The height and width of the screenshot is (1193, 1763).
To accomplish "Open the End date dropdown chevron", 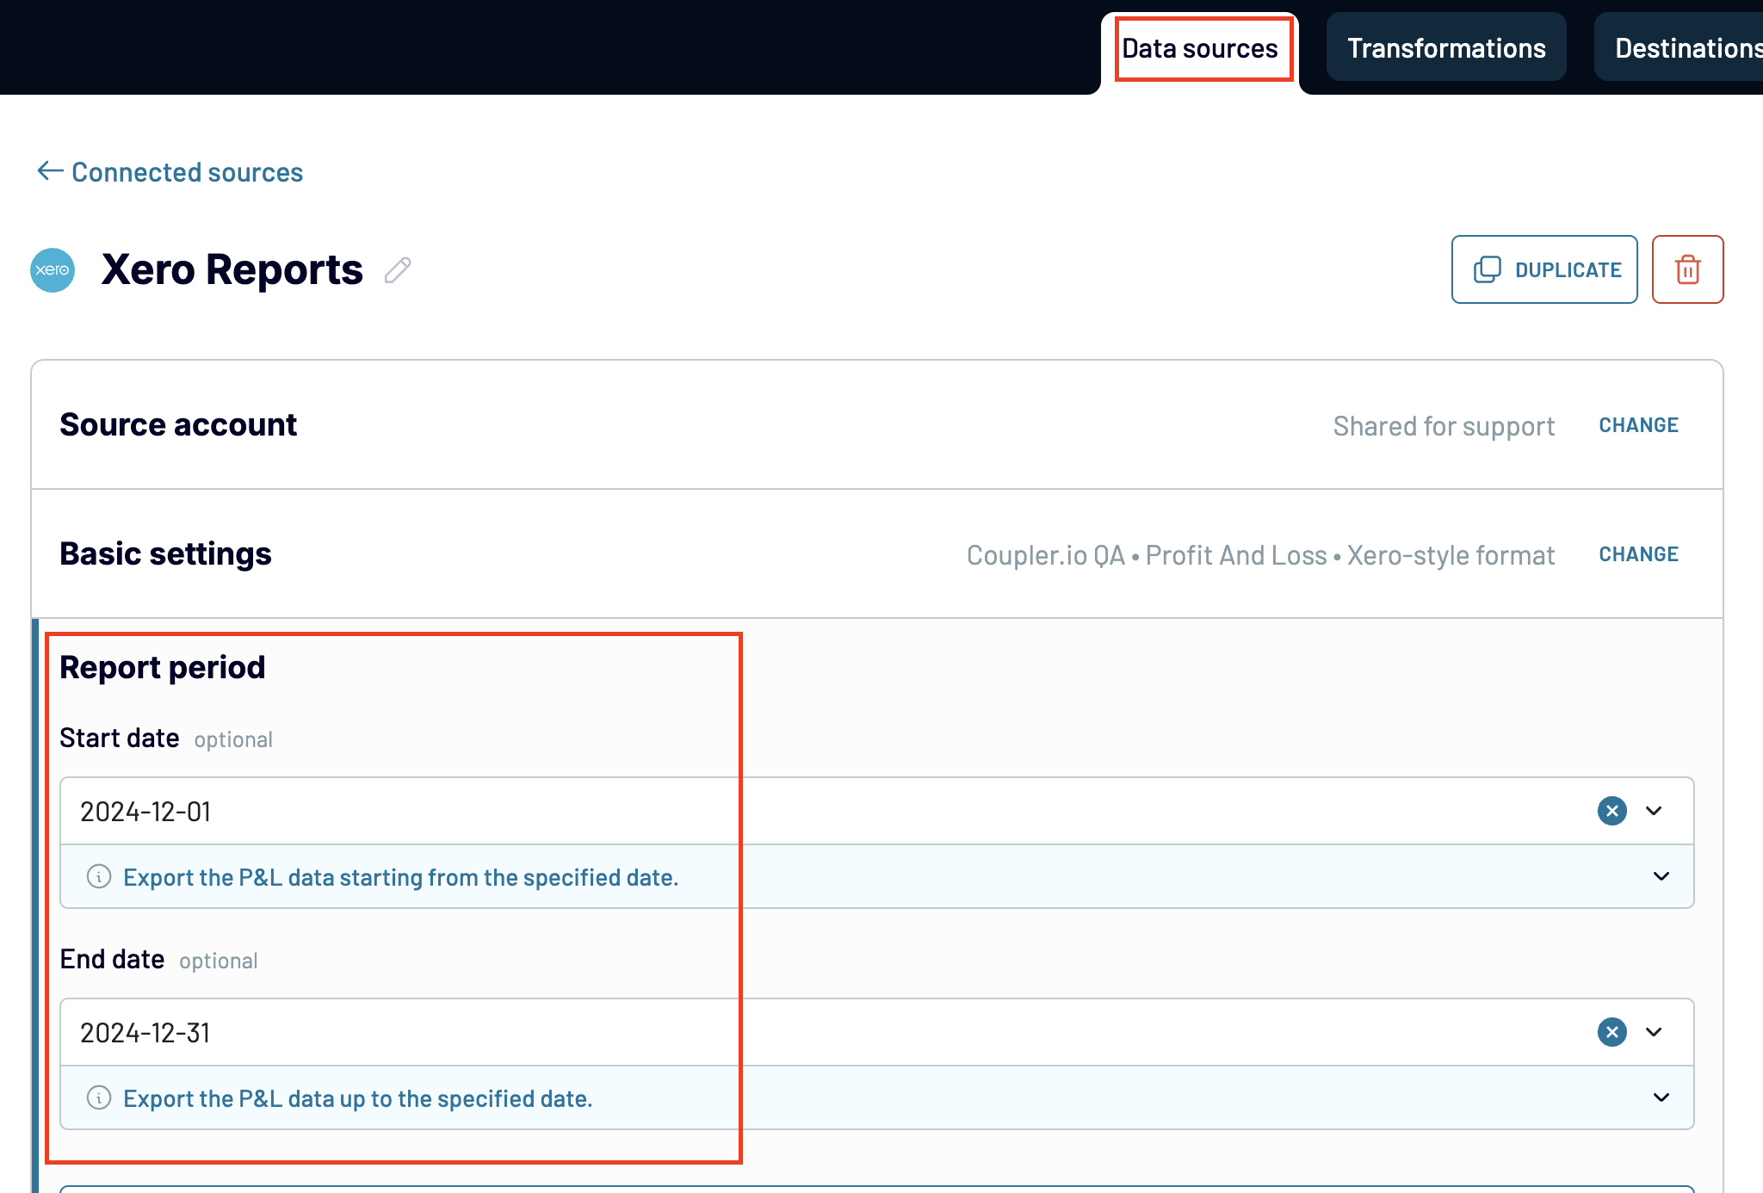I will pyautogui.click(x=1654, y=1032).
